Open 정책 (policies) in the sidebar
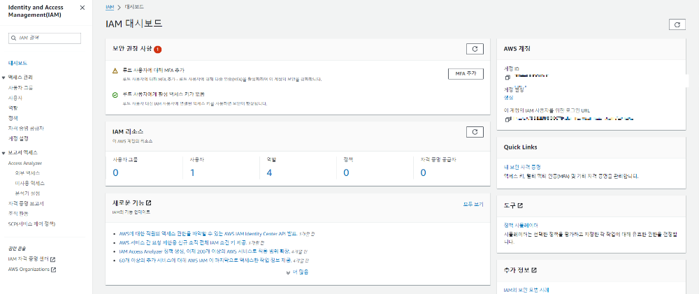 pos(13,118)
